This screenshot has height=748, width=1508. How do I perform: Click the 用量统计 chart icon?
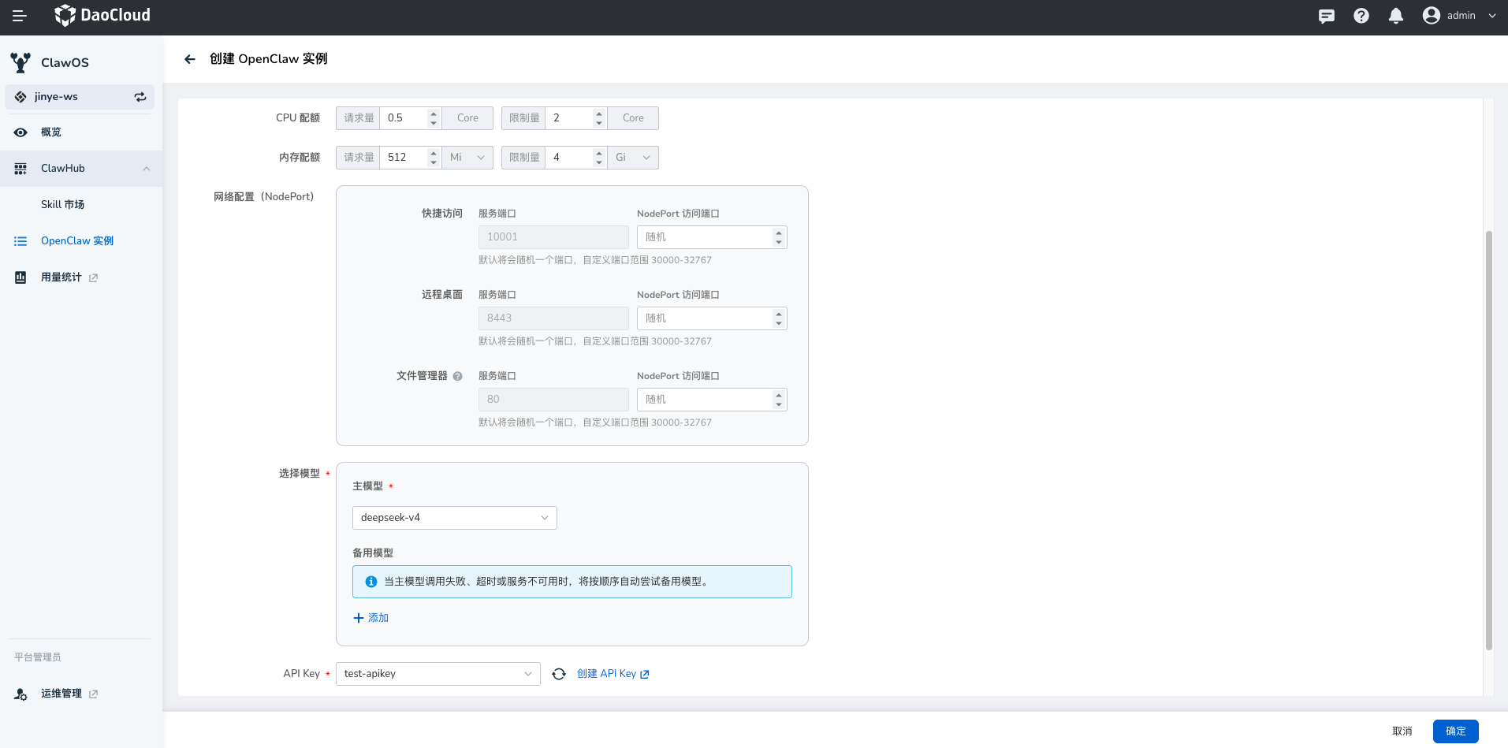click(x=20, y=277)
